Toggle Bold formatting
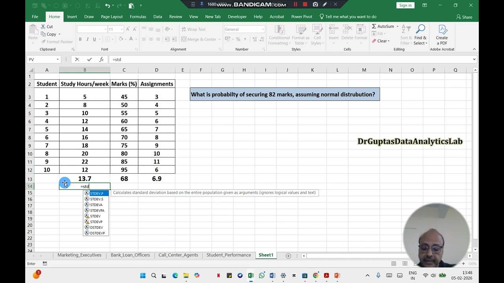Viewport: 504px width, 283px height. click(80, 39)
